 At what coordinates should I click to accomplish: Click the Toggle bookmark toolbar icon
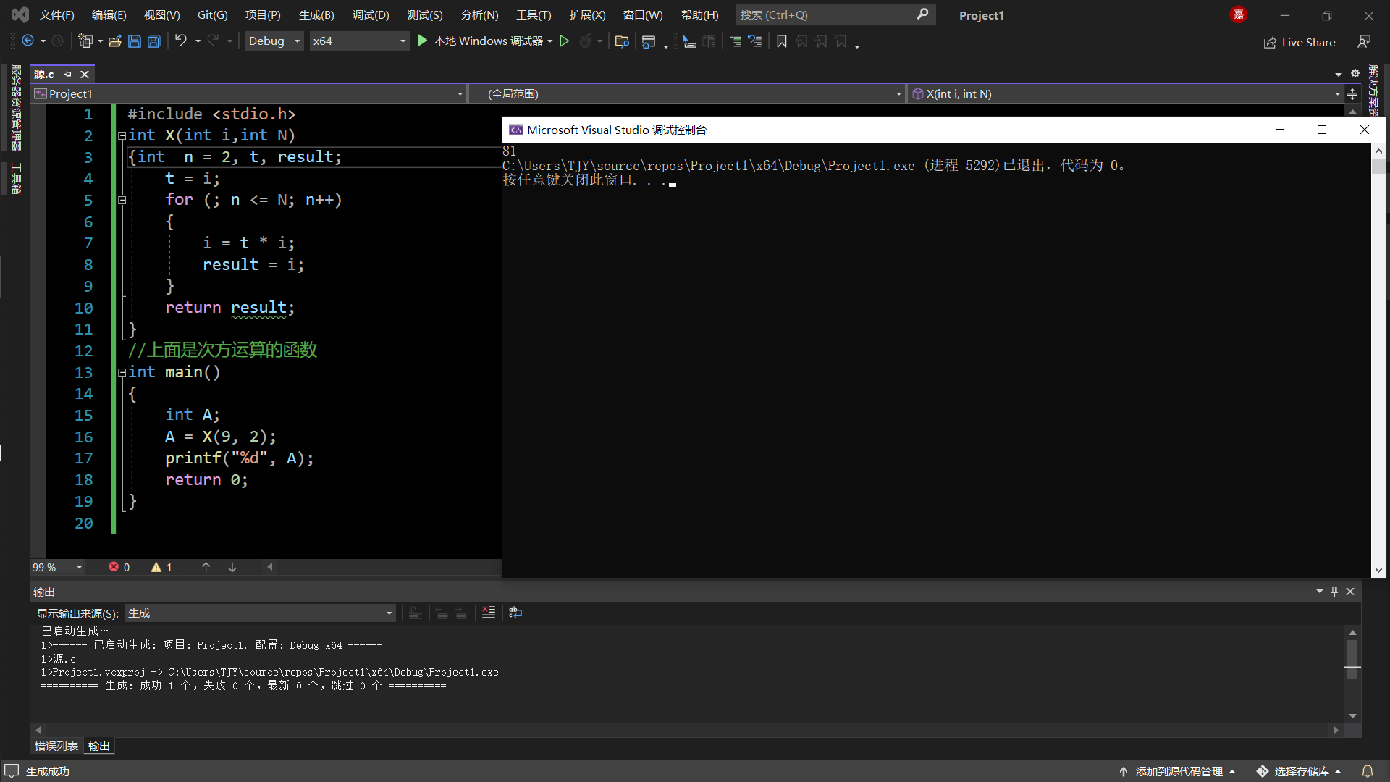[782, 41]
